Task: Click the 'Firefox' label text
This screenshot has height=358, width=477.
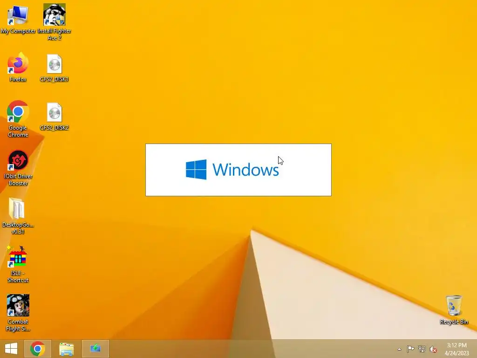Action: click(x=18, y=79)
